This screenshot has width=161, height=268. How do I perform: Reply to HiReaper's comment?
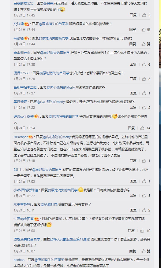click(x=133, y=161)
